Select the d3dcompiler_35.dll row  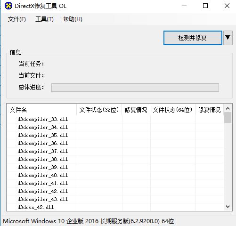tap(115, 135)
